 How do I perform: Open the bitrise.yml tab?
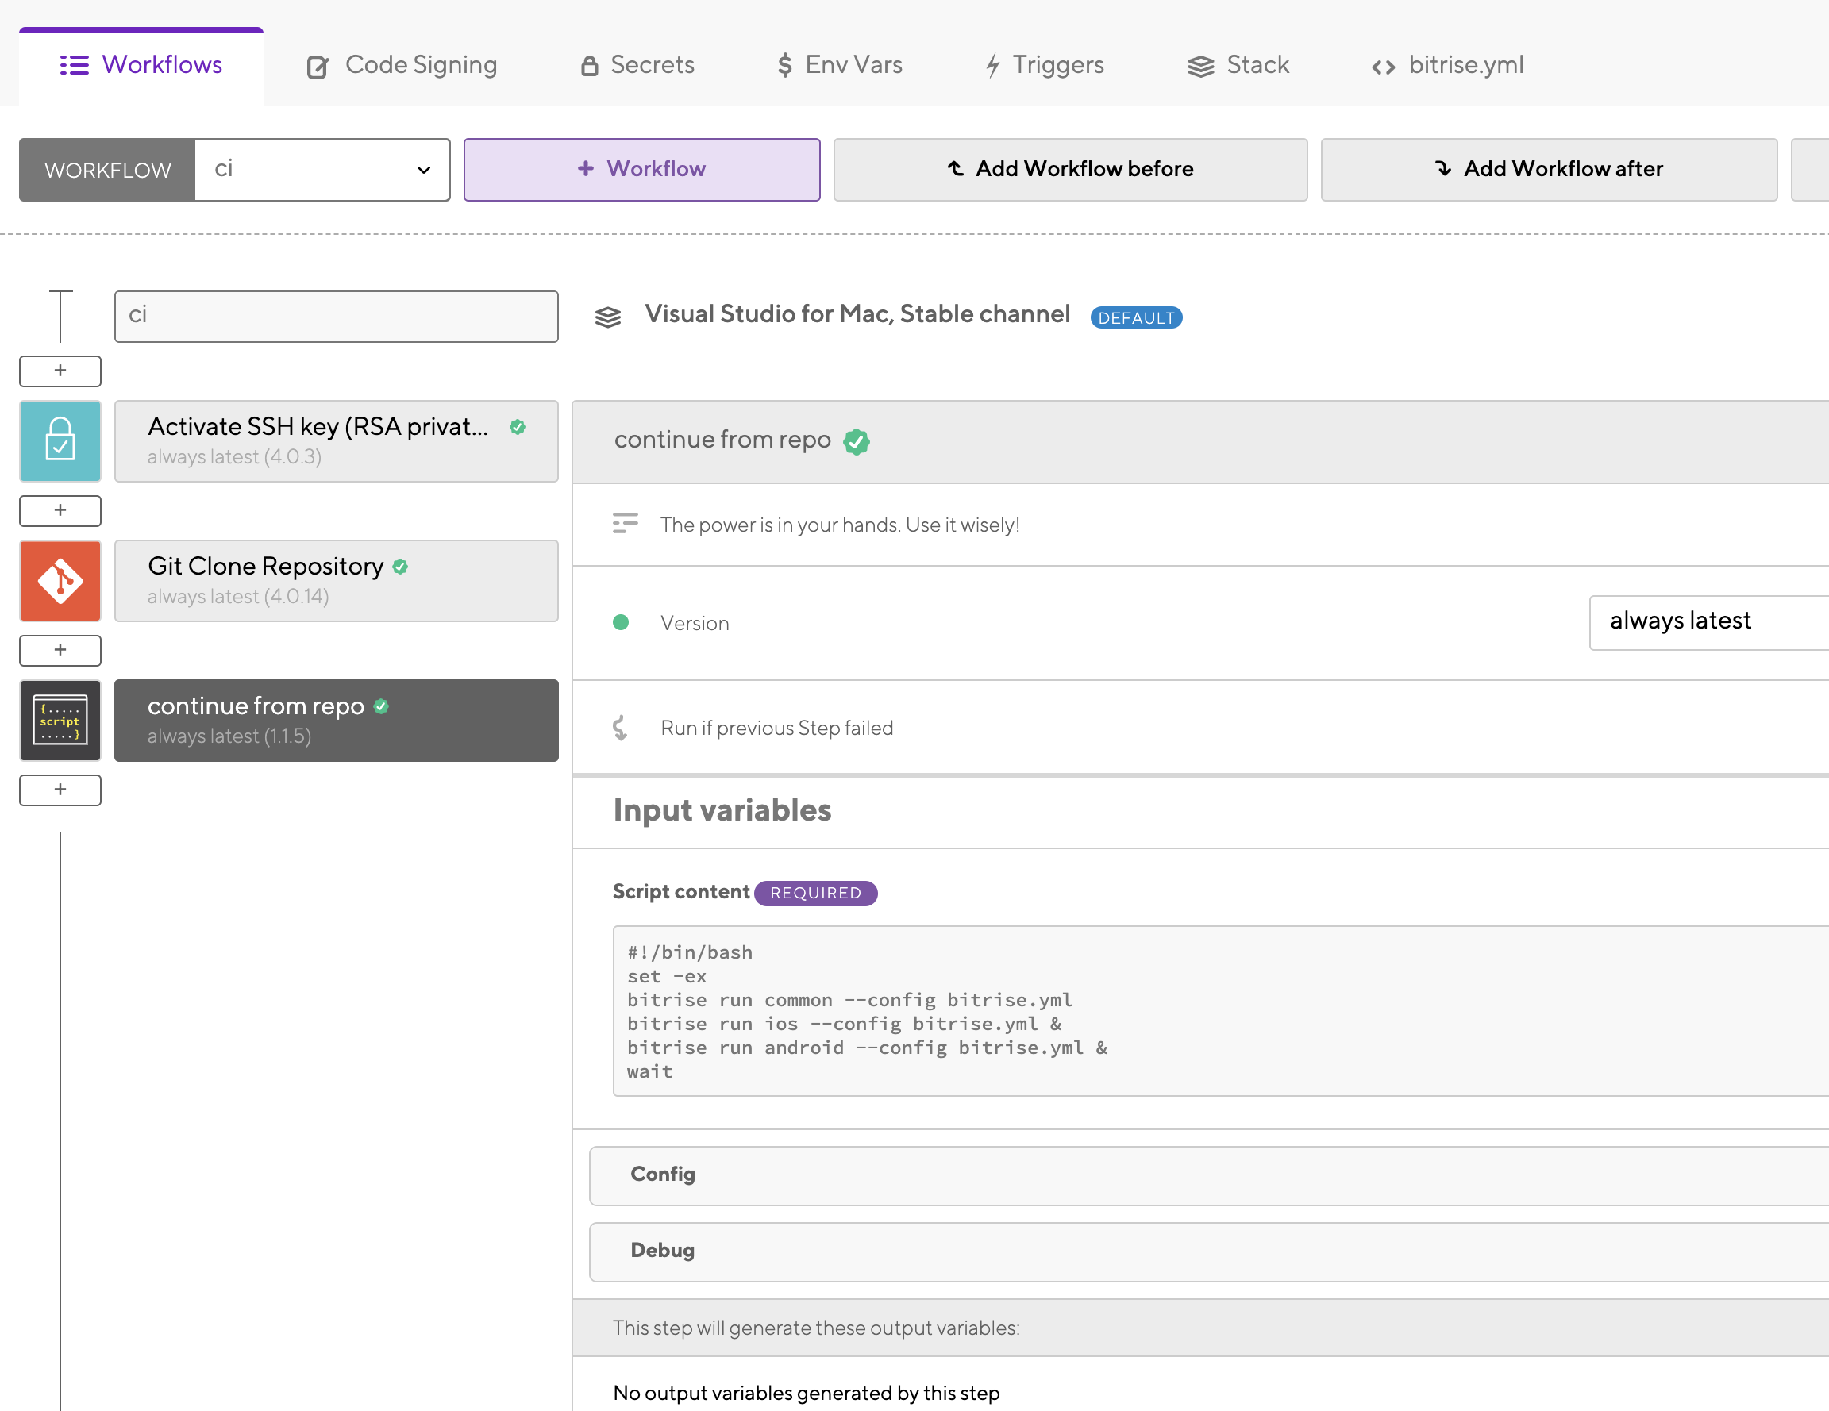pyautogui.click(x=1447, y=65)
